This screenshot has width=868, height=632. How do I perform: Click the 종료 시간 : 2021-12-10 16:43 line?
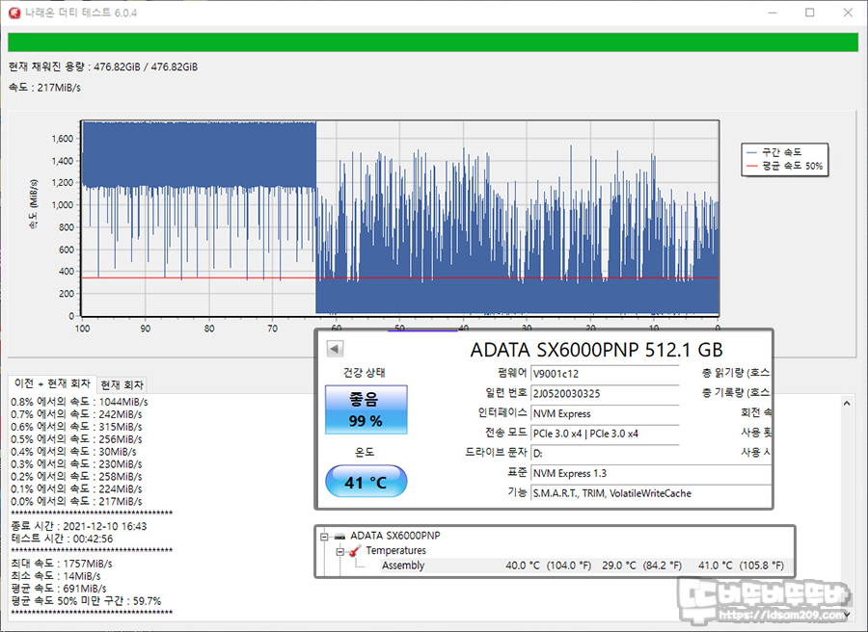coord(79,526)
